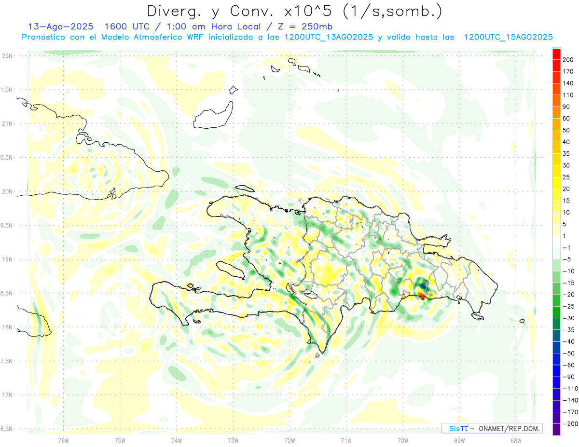This screenshot has height=447, width=579.
Task: Click longitude axis label "76W"
Action: 64,440
